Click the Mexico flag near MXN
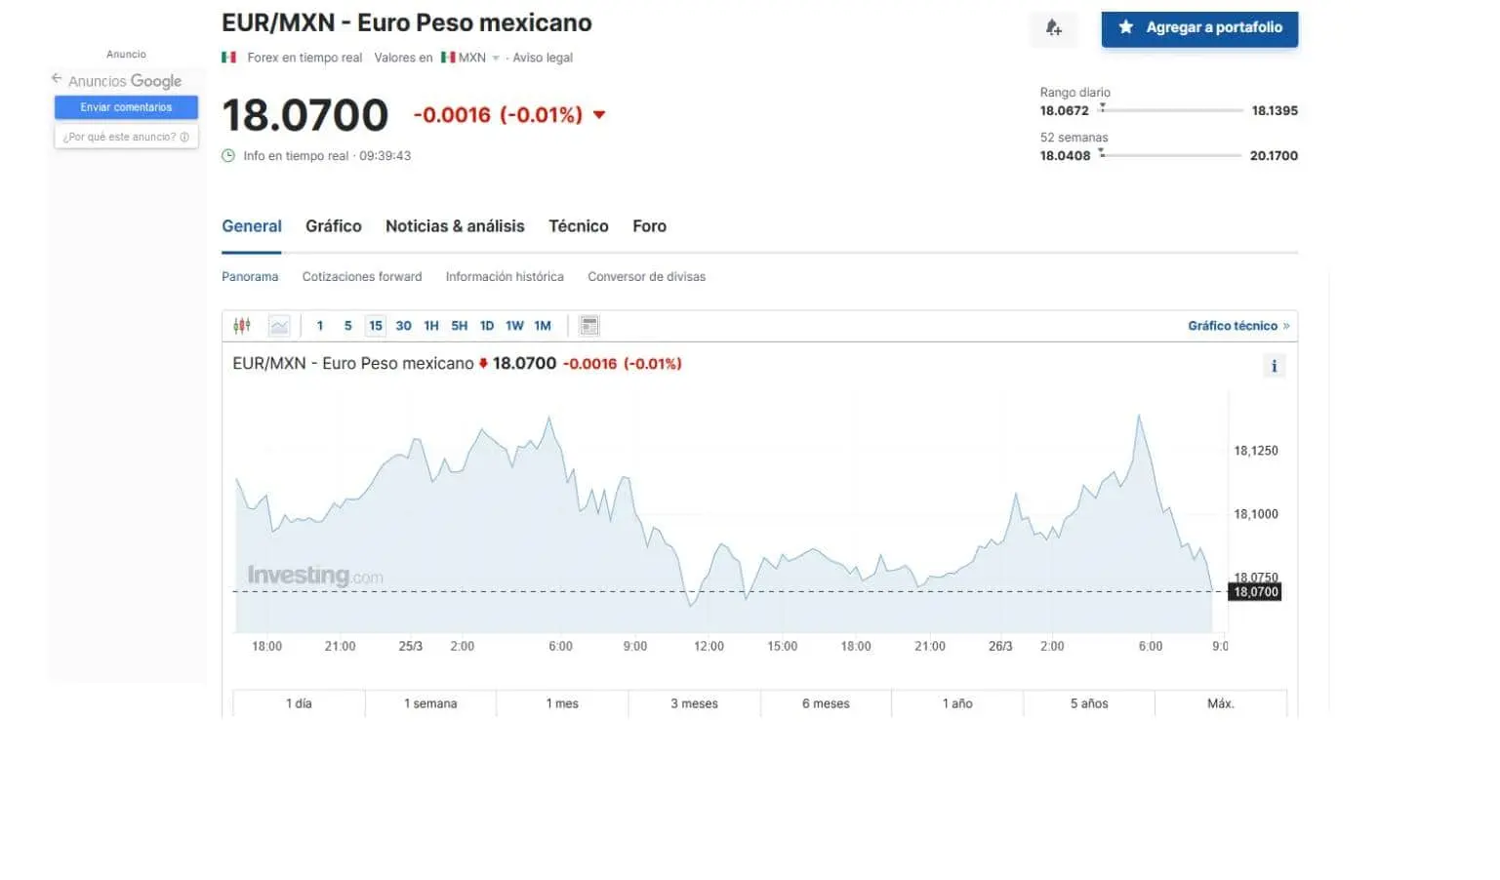 [448, 58]
